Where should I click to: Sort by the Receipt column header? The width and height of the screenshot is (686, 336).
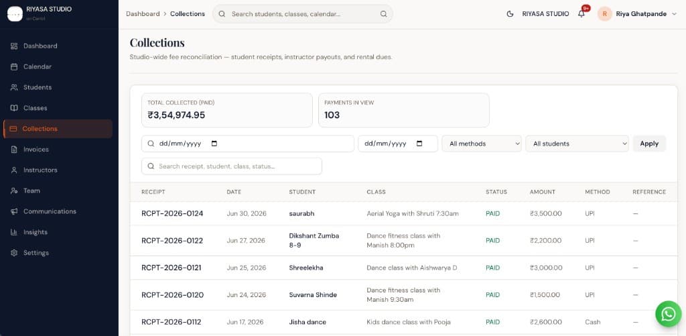153,192
